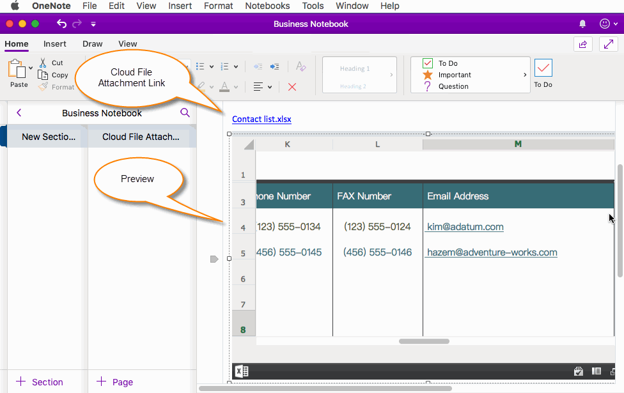This screenshot has height=393, width=624.
Task: Cut the selection with the scissors icon
Action: [43, 63]
